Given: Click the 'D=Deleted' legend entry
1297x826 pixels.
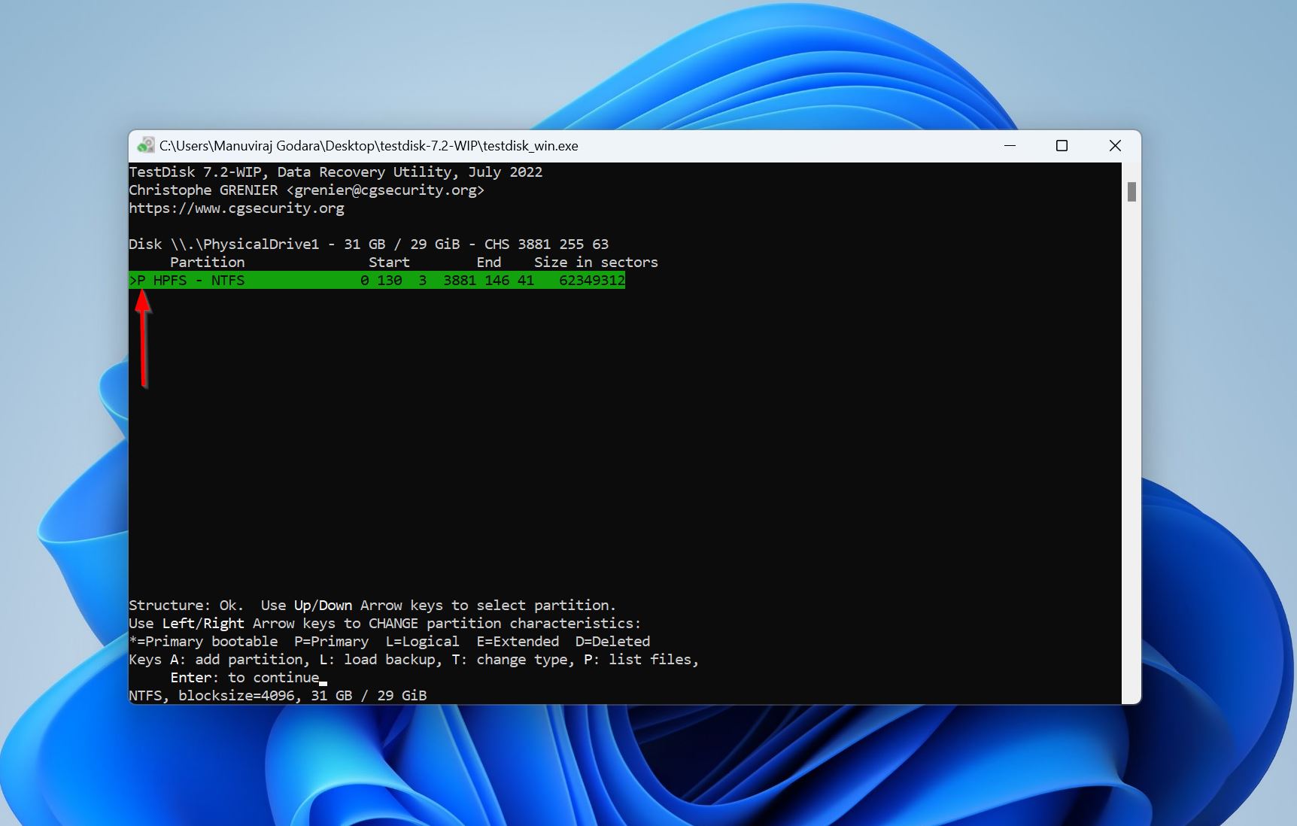Looking at the screenshot, I should pyautogui.click(x=612, y=641).
